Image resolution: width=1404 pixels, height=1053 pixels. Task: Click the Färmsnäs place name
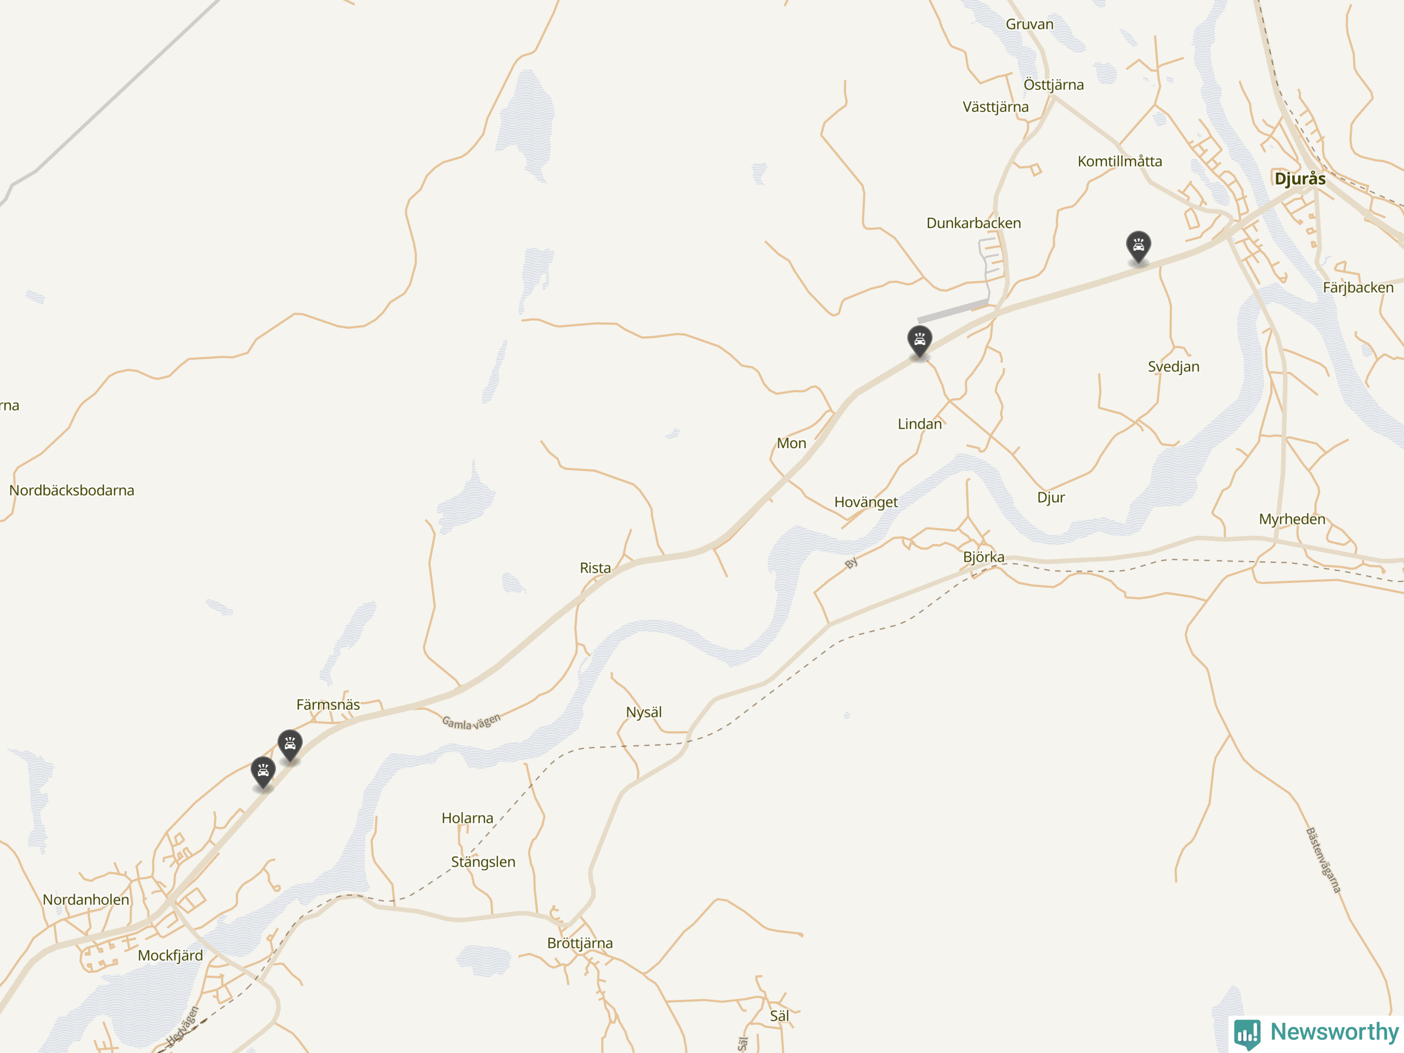[328, 705]
